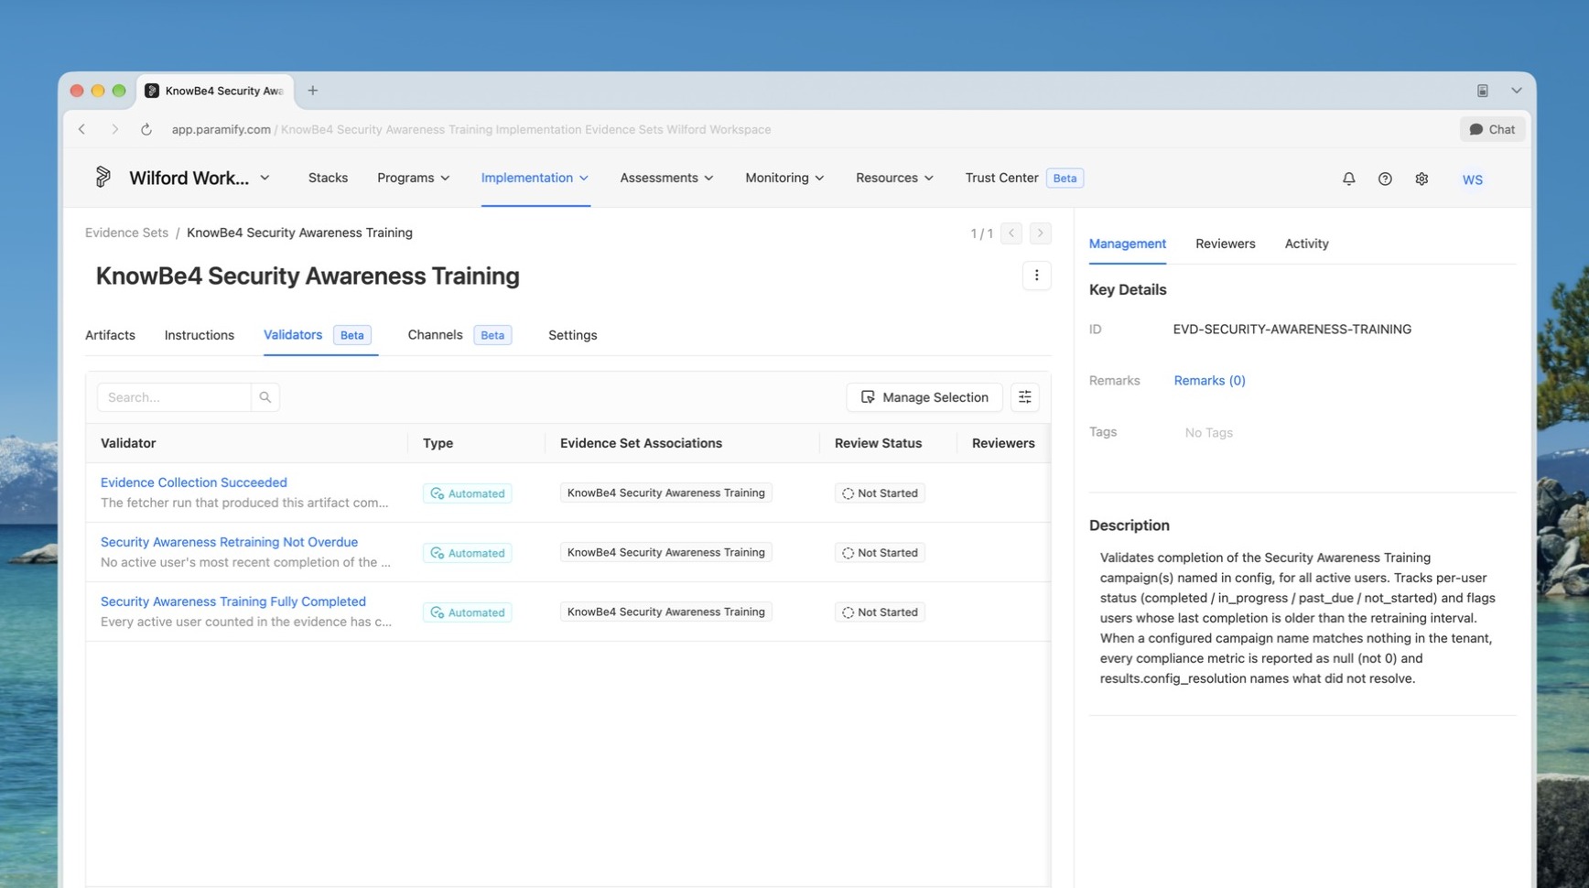Image resolution: width=1589 pixels, height=888 pixels.
Task: Go back in browser history
Action: click(x=82, y=130)
